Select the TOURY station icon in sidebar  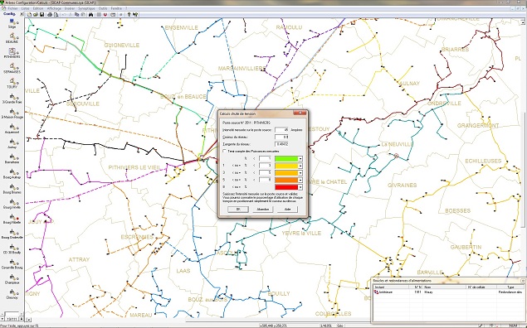coord(12,81)
